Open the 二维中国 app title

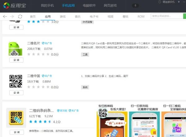pos(33,76)
